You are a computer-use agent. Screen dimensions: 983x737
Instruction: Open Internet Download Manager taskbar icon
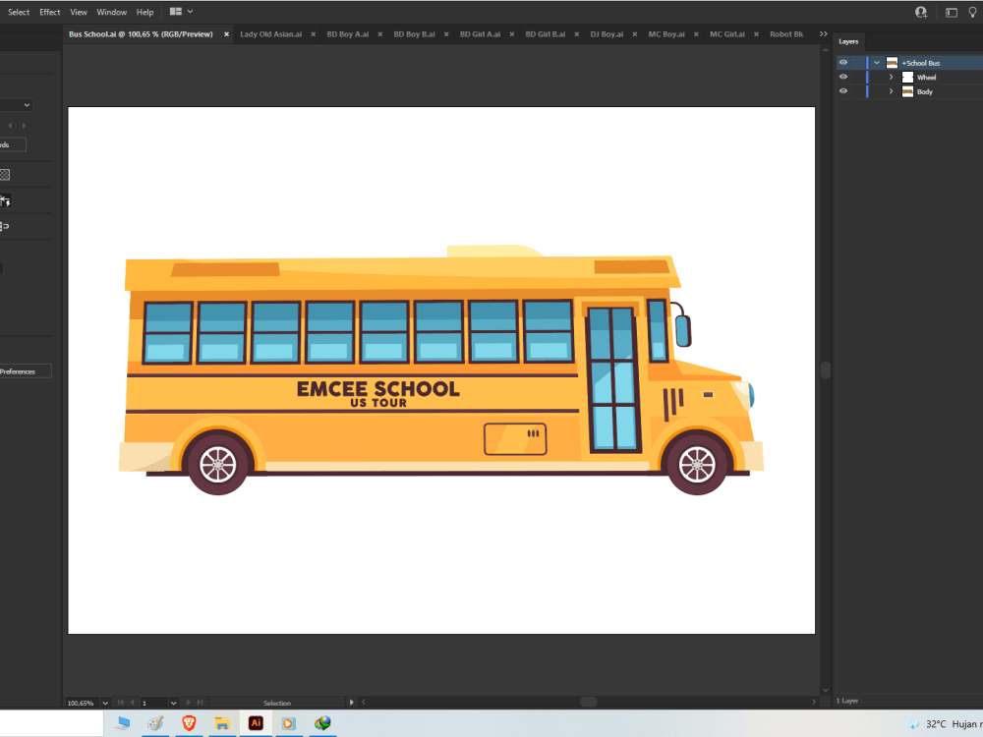click(322, 723)
